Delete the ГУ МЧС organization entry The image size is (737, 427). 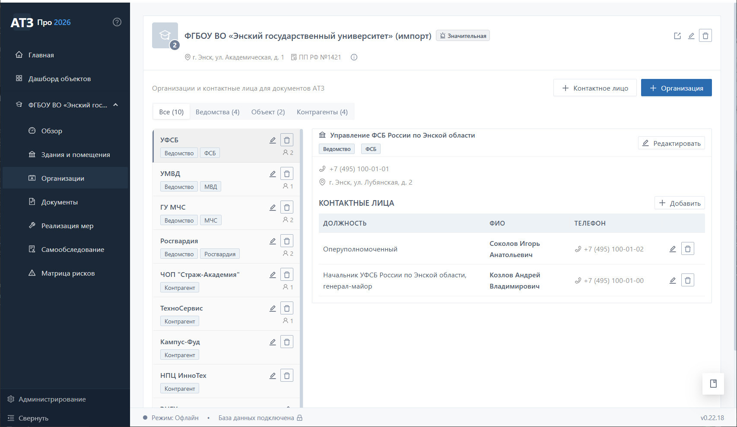click(287, 207)
